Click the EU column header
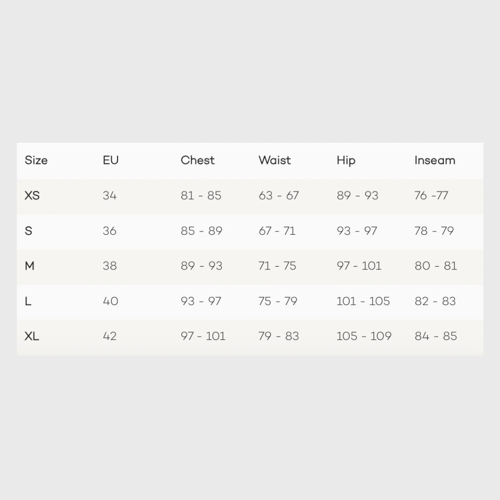The width and height of the screenshot is (500, 500). coord(111,160)
